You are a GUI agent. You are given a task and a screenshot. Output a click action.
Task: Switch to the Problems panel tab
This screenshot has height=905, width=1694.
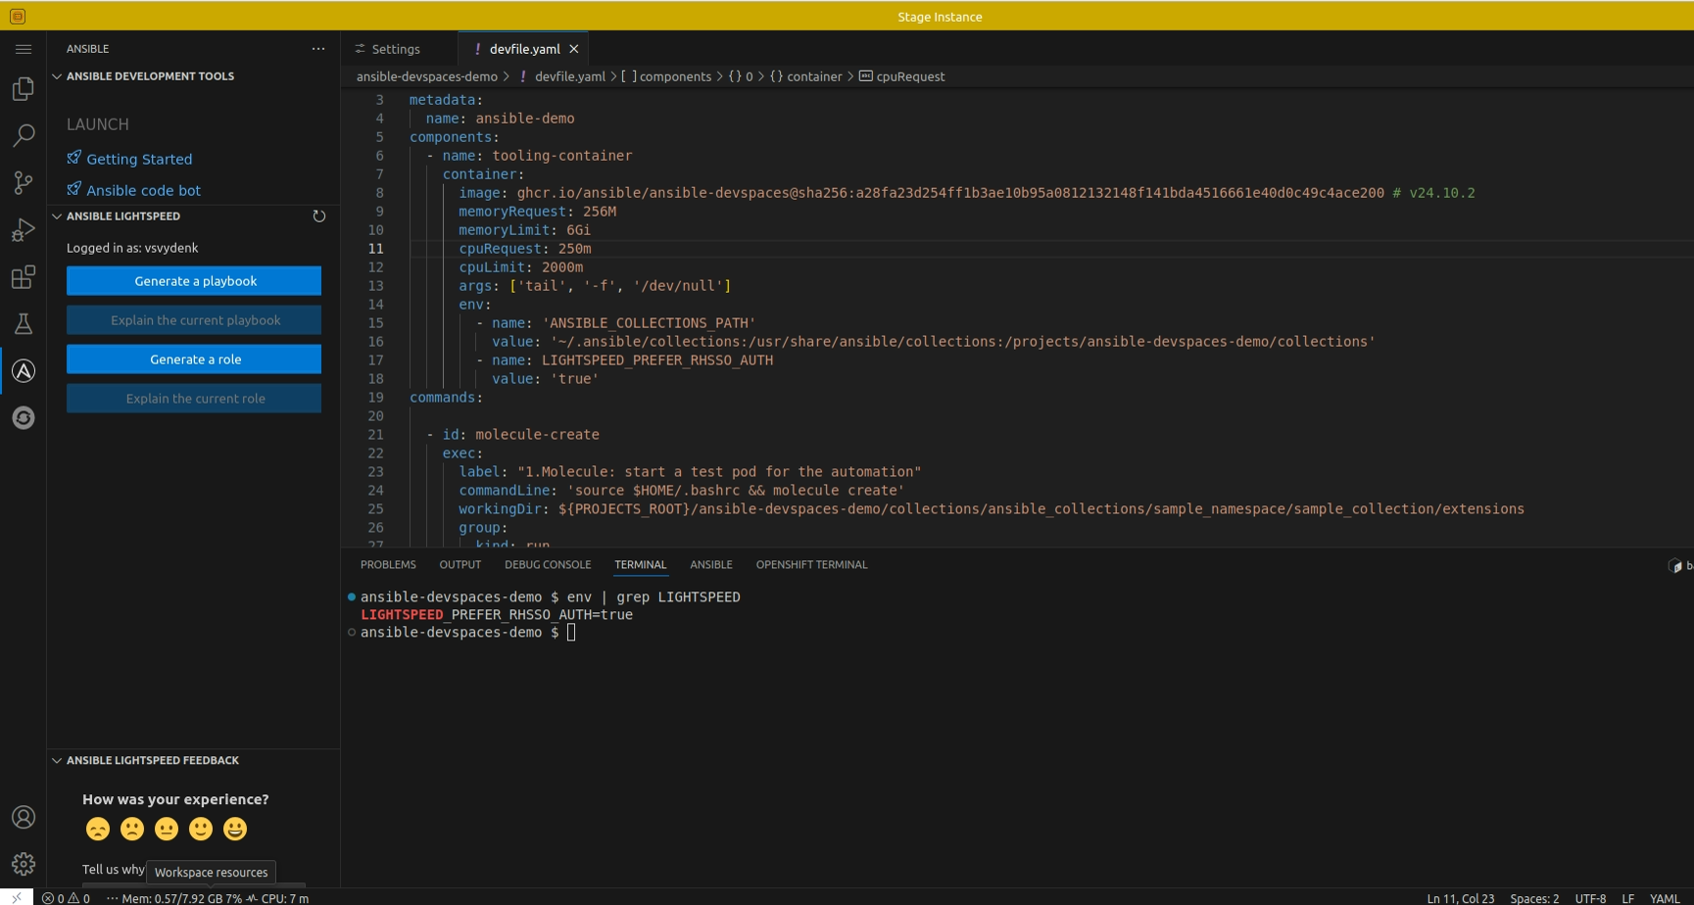pos(388,565)
